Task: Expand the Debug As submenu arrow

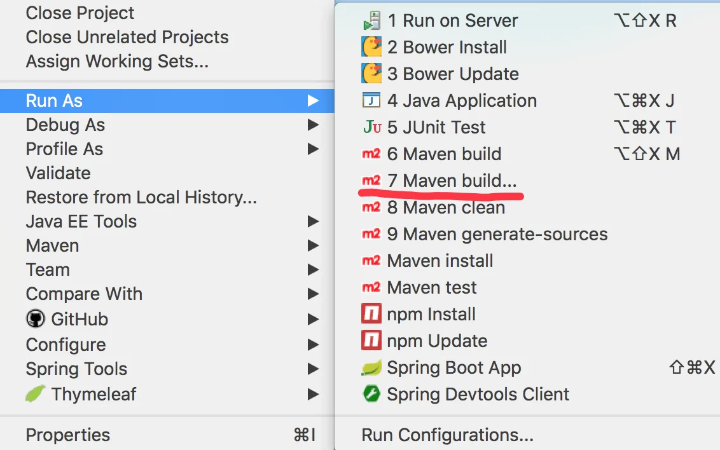Action: tap(313, 125)
